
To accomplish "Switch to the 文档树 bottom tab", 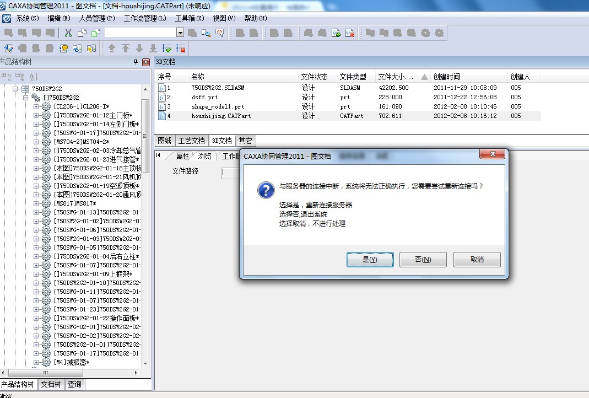I will click(x=51, y=384).
